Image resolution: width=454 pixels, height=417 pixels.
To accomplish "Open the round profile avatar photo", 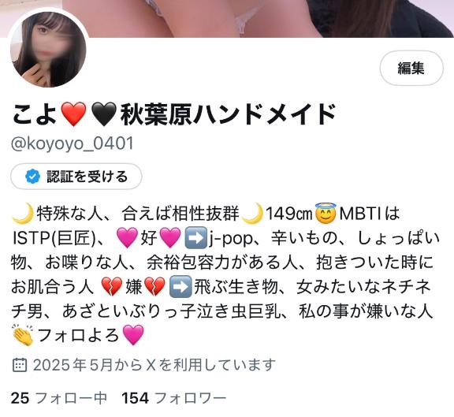I will 48,49.
